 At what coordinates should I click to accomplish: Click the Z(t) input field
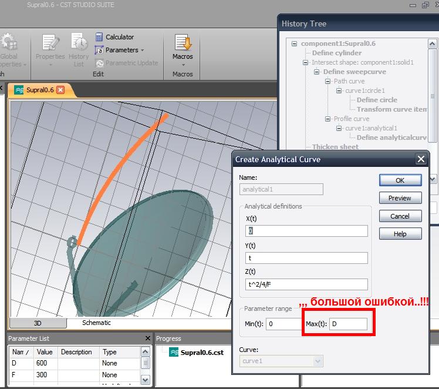point(306,284)
